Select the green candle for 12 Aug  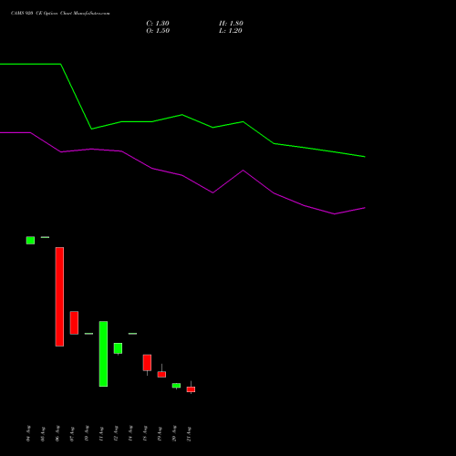click(118, 348)
